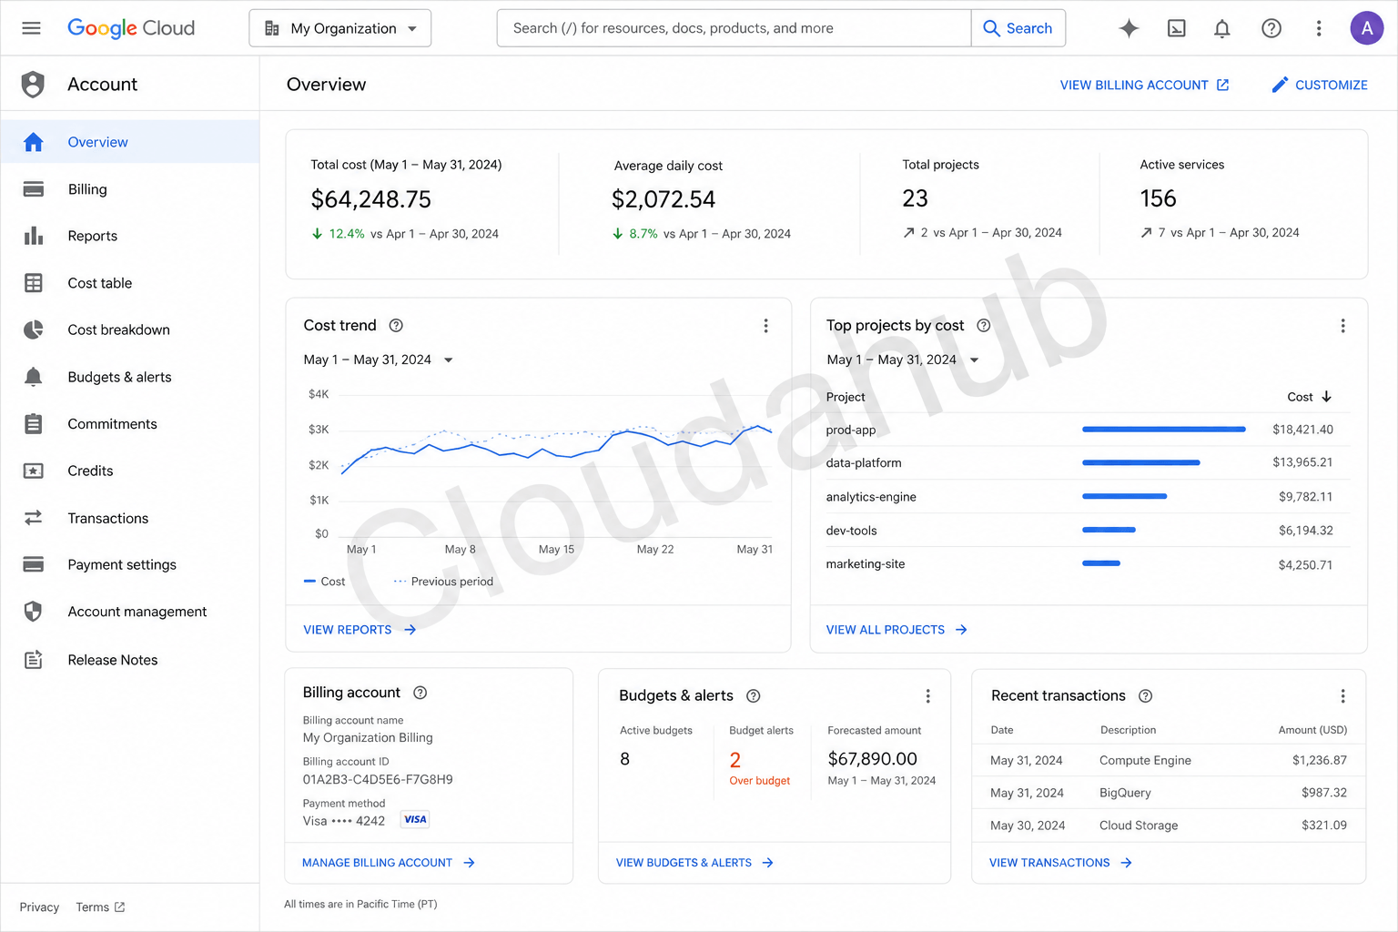Click billing account ID 01A2B3-C4D5E6-F7G8H9
This screenshot has width=1398, height=932.
pos(378,779)
